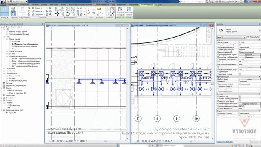Open the Архитектура ribbon tab
This screenshot has width=261, height=147.
[x=12, y=5]
